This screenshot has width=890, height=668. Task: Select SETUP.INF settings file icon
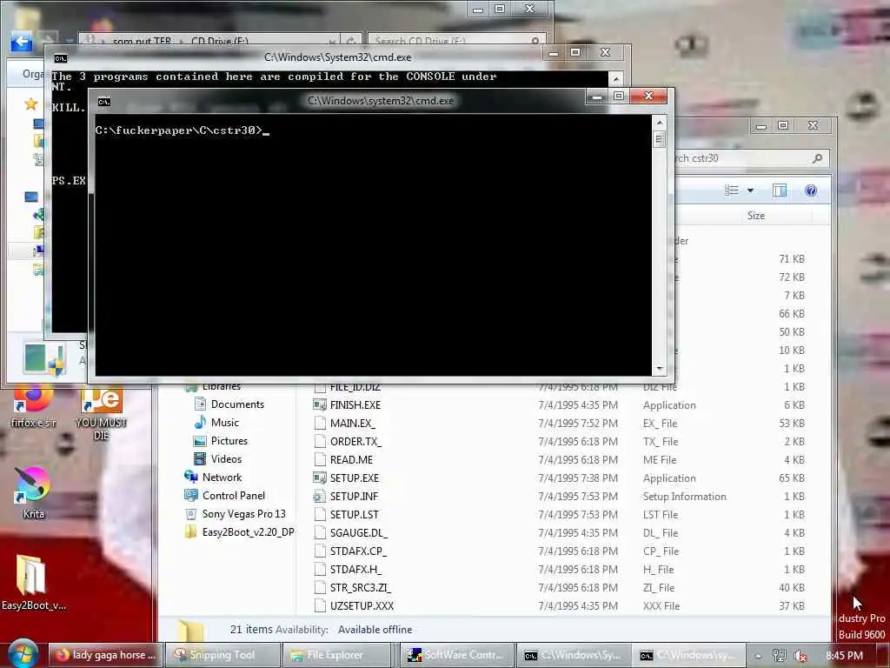coord(320,497)
